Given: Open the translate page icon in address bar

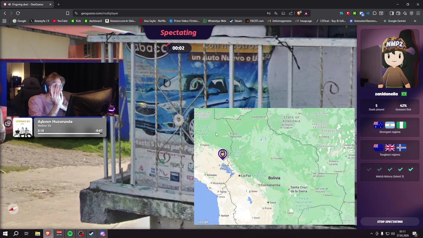Looking at the screenshot, I should tap(276, 13).
